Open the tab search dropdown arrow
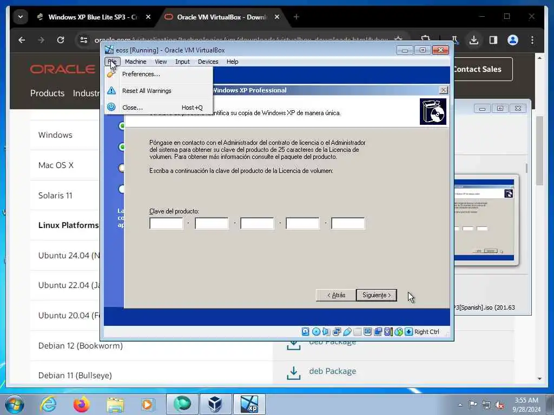 [x=21, y=17]
